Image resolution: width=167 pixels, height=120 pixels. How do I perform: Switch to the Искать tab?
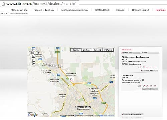pos(145,53)
